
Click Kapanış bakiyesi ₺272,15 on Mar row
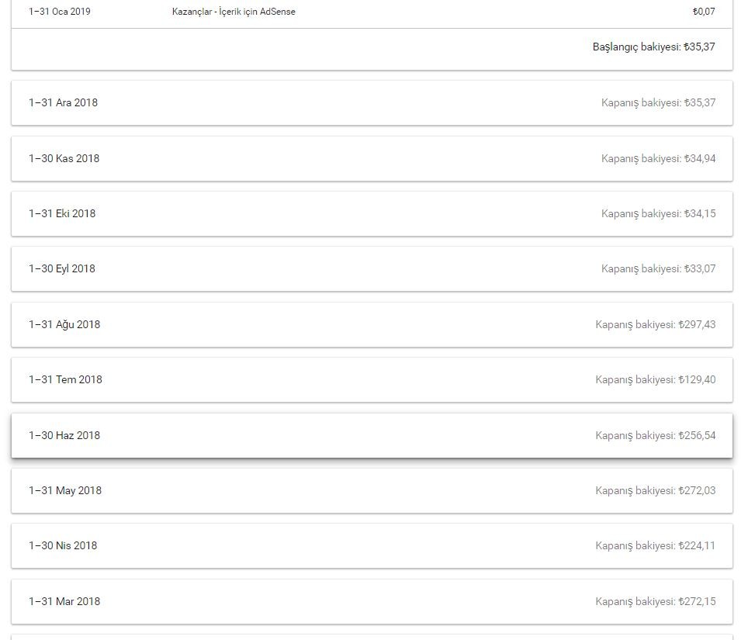(656, 601)
